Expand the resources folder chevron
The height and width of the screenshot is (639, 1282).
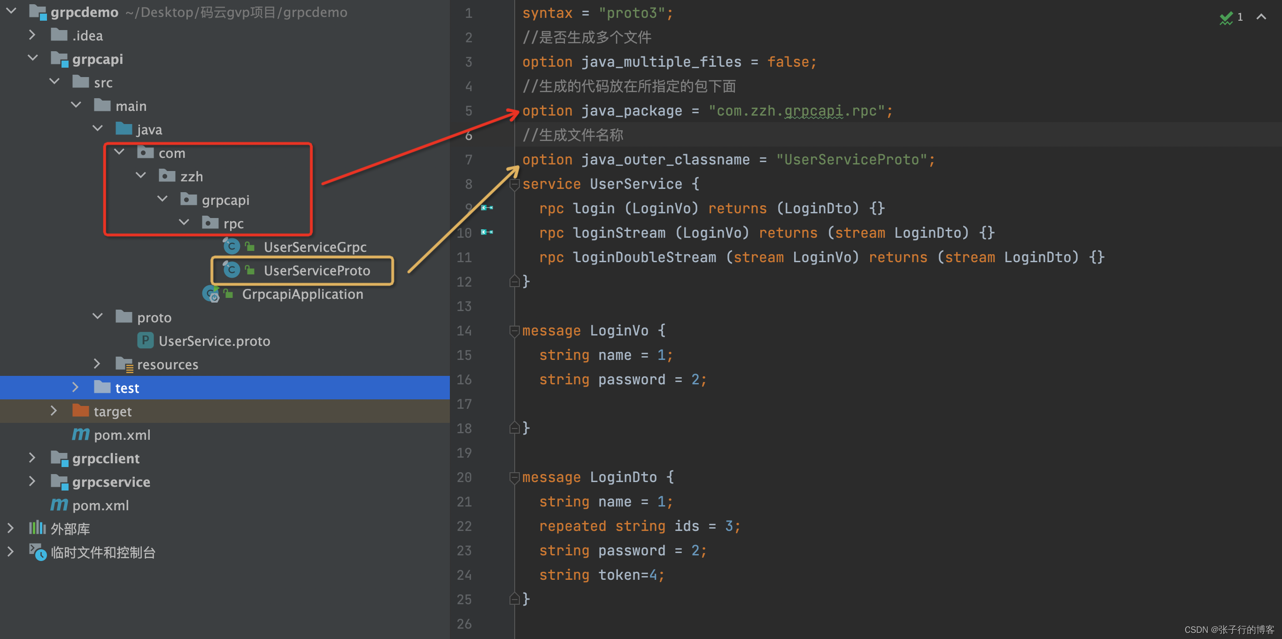tap(97, 364)
